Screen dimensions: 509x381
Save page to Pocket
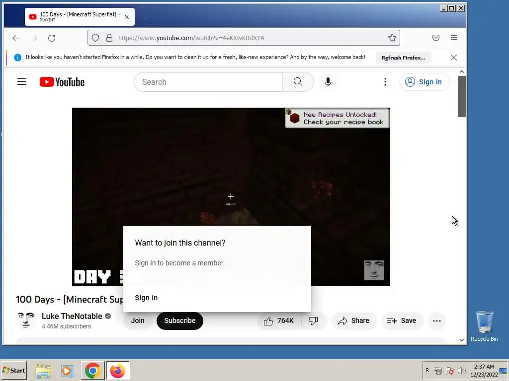pos(436,38)
